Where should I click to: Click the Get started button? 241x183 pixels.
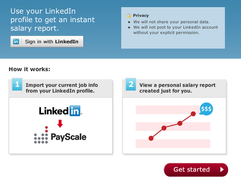point(196,170)
